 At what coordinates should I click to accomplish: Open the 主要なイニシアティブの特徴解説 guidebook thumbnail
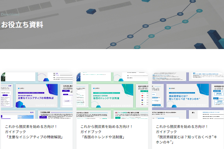click(37, 95)
